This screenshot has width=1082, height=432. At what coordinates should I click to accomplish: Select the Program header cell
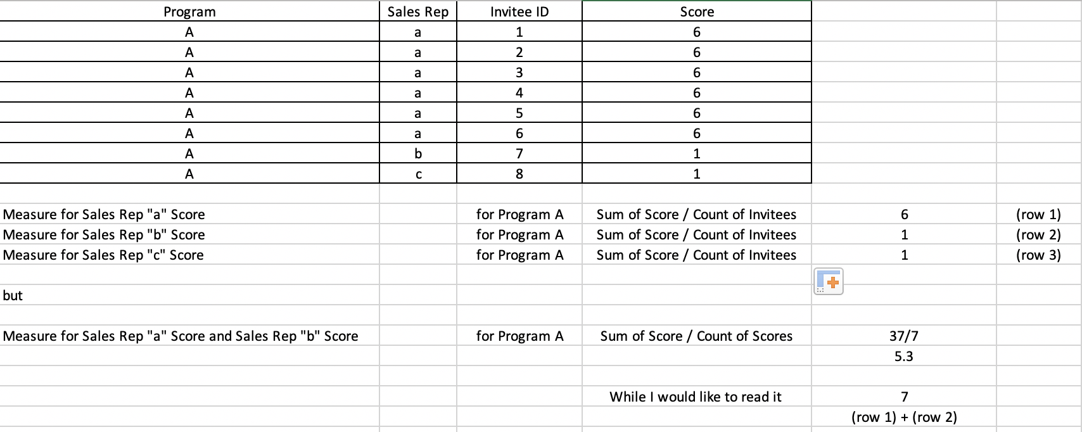tap(189, 11)
